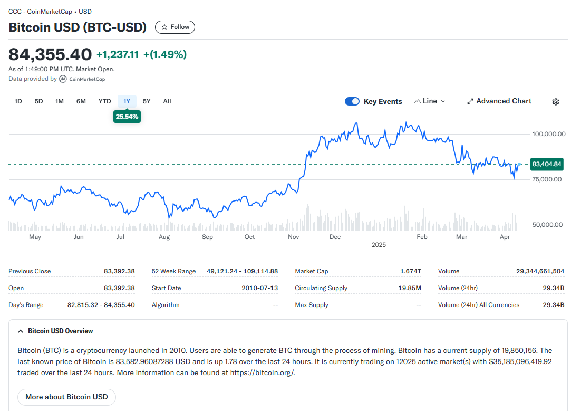
Task: Click the Market Cap value 1.674T
Action: (410, 271)
